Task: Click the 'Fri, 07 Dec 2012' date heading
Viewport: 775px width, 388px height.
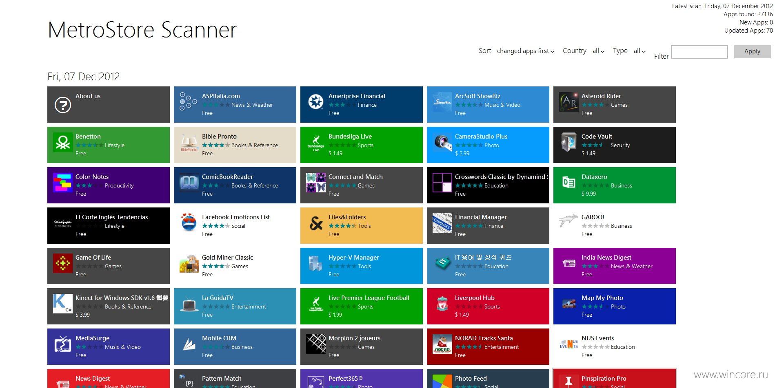Action: (84, 77)
